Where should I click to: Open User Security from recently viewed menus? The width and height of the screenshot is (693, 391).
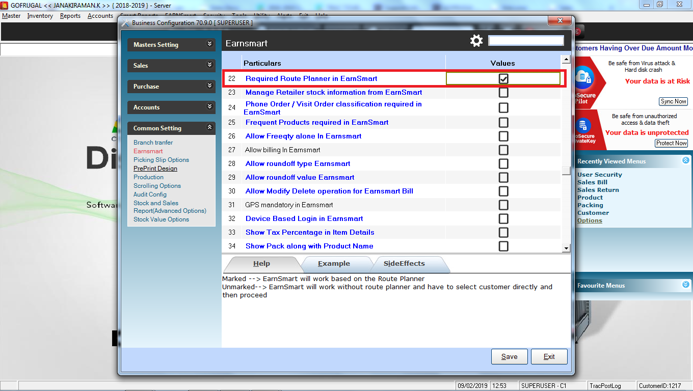600,175
